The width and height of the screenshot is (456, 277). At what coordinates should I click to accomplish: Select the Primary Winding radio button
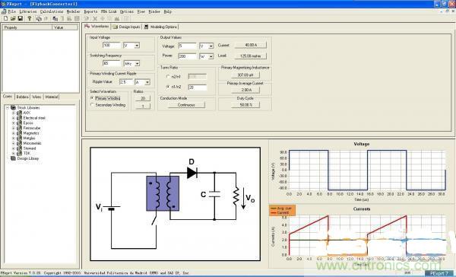[92, 98]
